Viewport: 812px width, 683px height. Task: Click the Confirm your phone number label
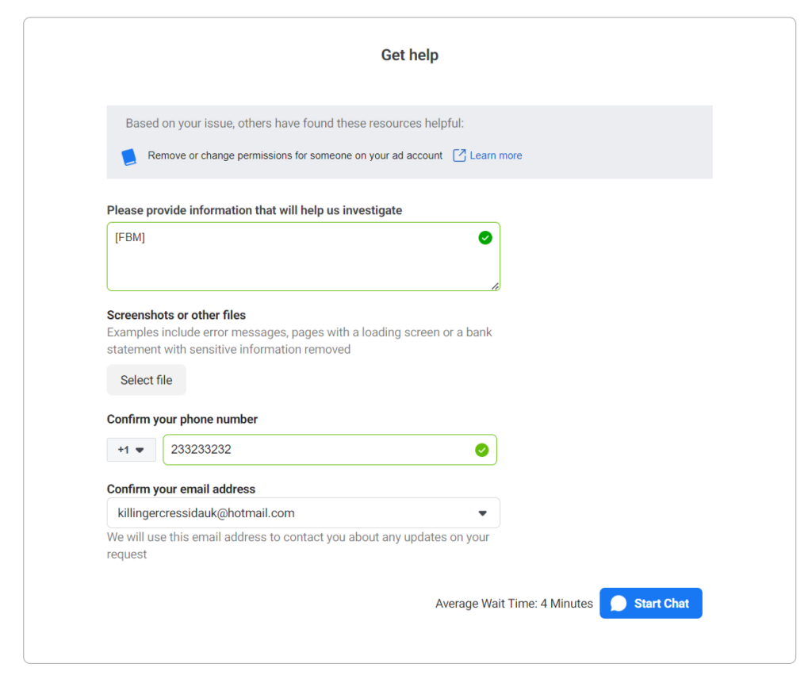182,419
